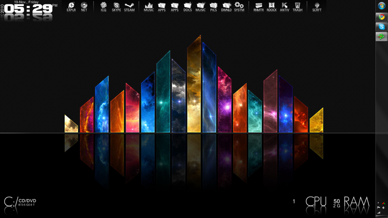Open the MUSIC folder beside PICS

click(200, 6)
